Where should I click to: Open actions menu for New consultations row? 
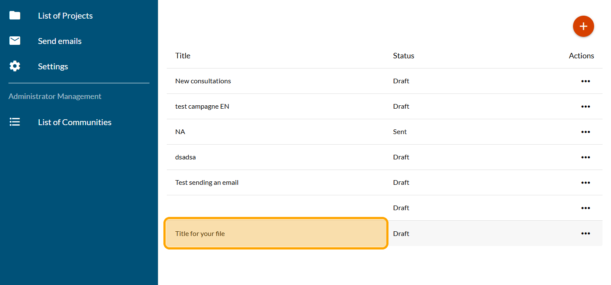[x=585, y=81]
